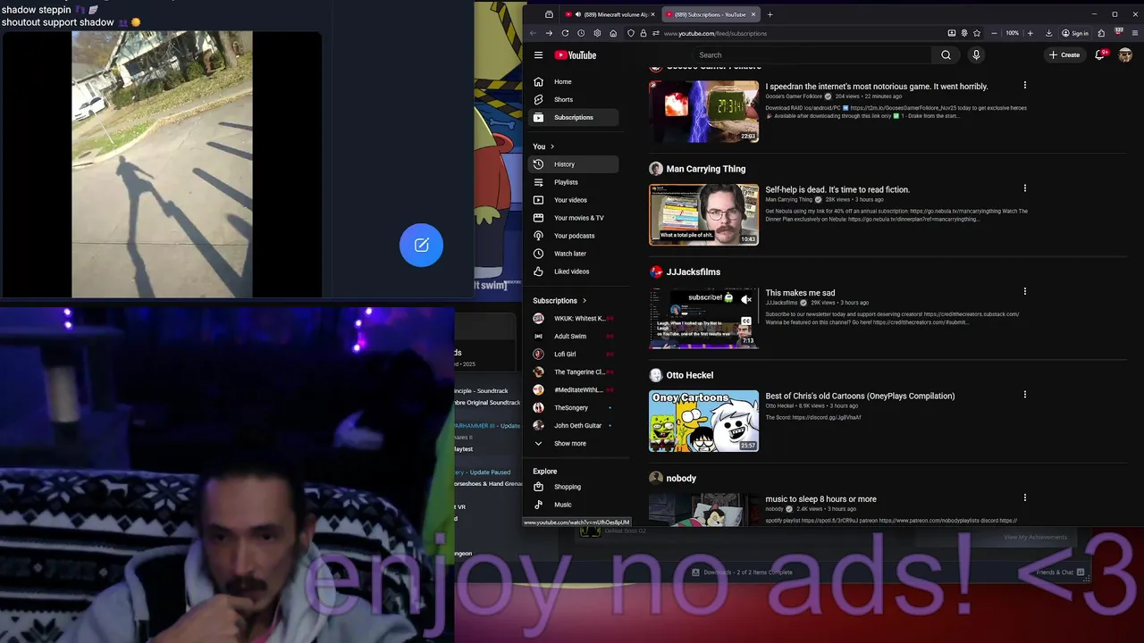Open Adult Swim subscription channel

pos(573,337)
